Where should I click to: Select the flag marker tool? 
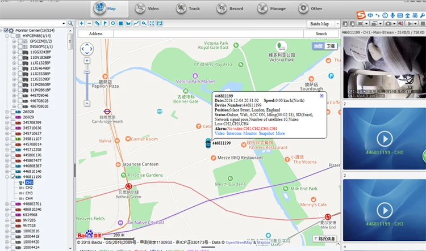pos(105,24)
